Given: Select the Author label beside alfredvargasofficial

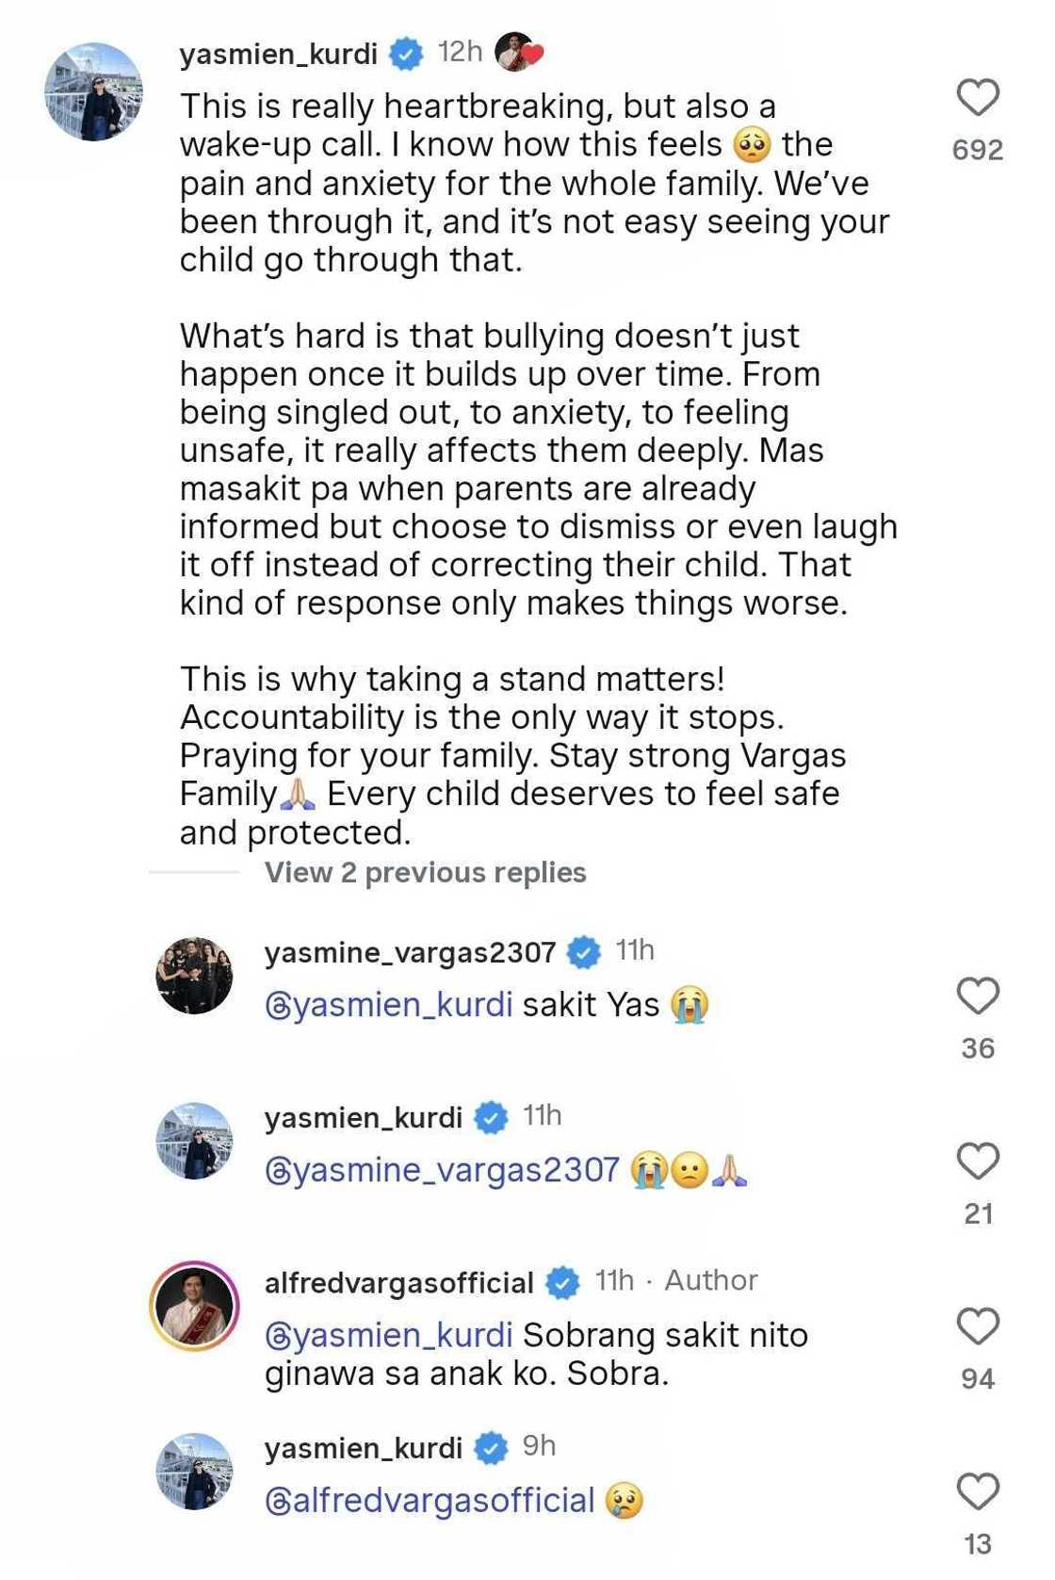Looking at the screenshot, I should (x=712, y=1280).
